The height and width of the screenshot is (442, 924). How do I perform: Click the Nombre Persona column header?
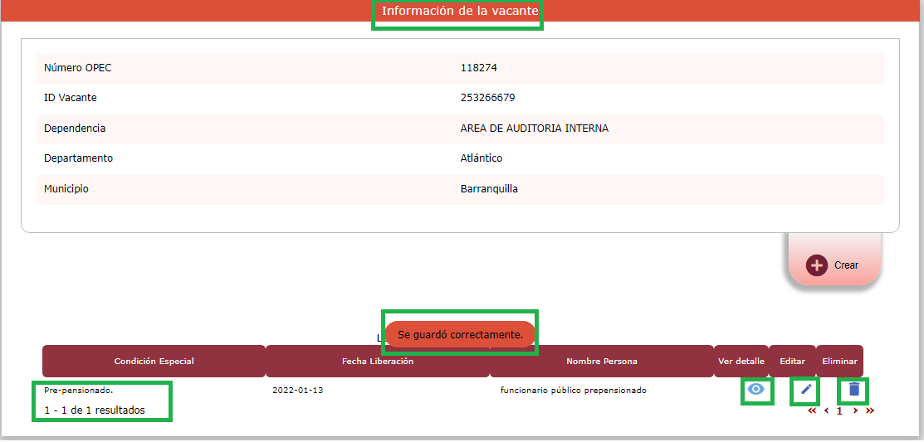[x=600, y=362]
